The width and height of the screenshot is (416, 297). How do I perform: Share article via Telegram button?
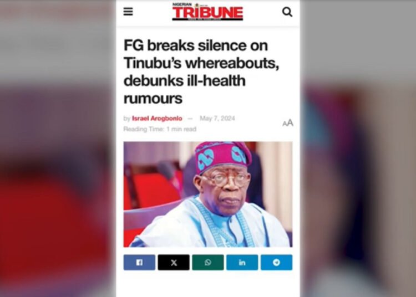[276, 262]
